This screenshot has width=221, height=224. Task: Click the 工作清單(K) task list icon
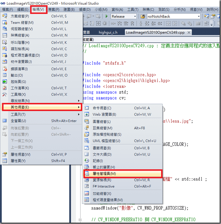pos(5,88)
